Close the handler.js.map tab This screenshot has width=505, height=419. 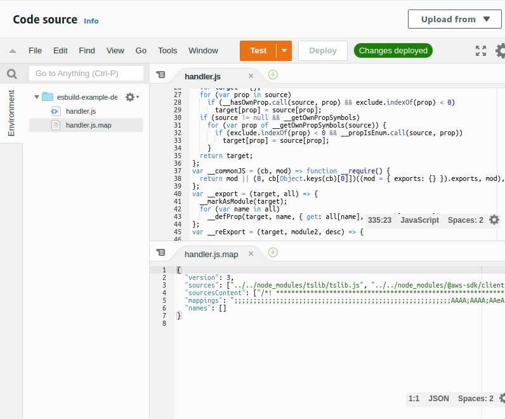pos(251,254)
